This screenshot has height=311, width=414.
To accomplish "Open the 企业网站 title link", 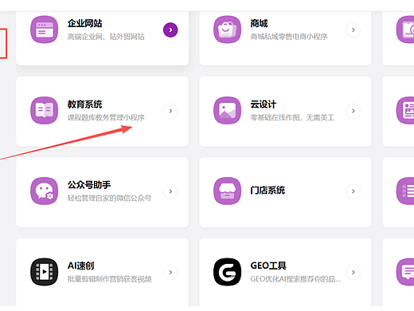I will coord(84,23).
